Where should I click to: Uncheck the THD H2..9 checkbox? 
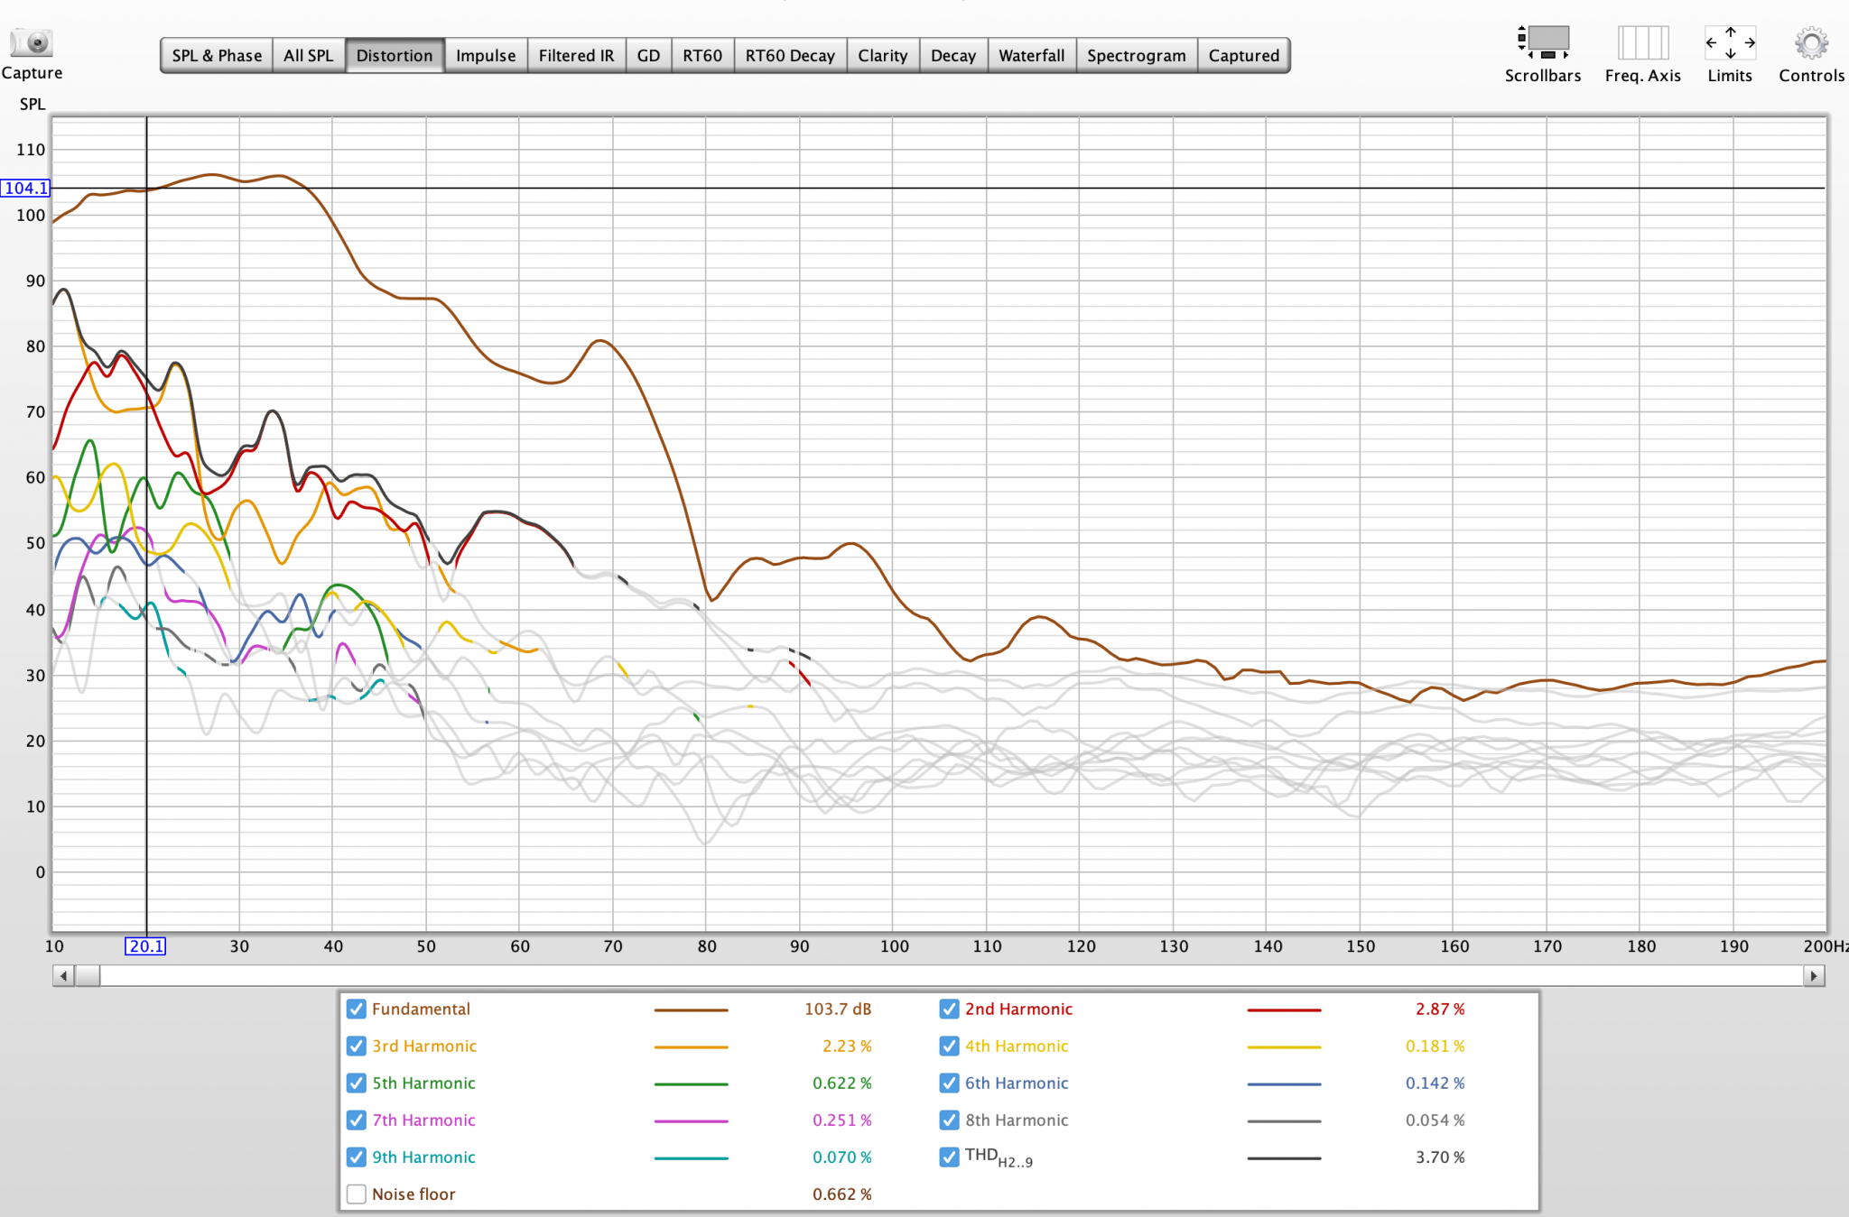(949, 1157)
